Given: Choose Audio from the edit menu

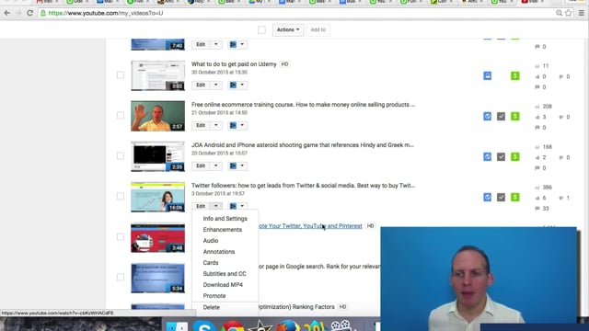Looking at the screenshot, I should point(225,241).
